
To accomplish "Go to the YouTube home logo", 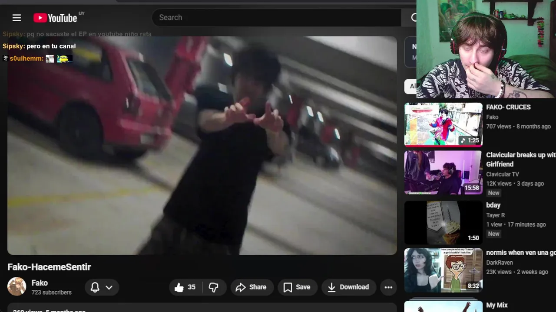I will pos(55,18).
